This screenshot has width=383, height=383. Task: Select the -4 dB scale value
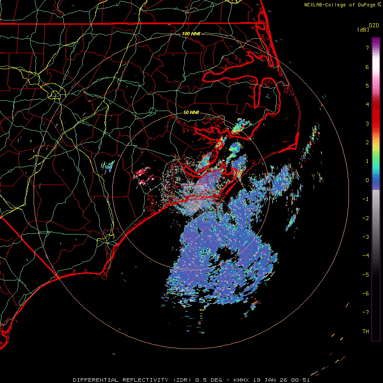pos(366,256)
